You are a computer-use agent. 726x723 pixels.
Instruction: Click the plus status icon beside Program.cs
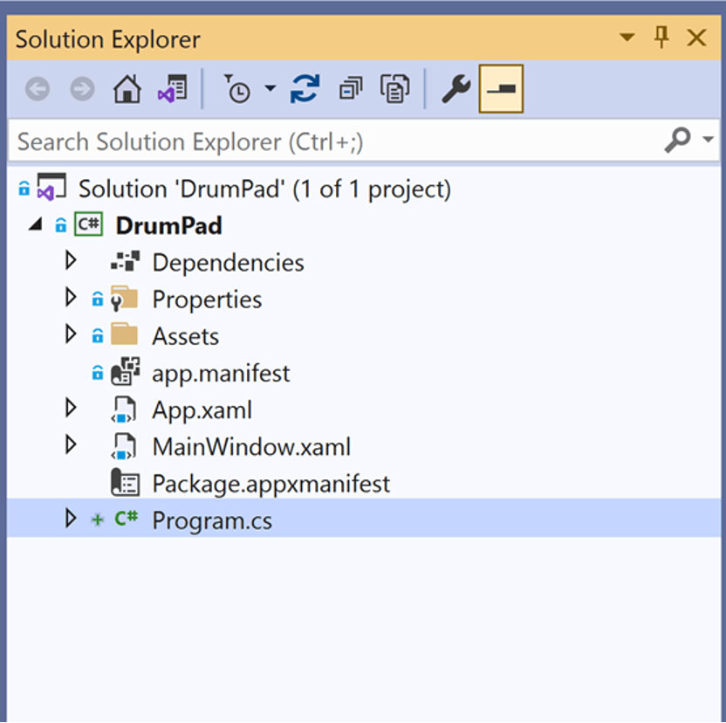[97, 520]
